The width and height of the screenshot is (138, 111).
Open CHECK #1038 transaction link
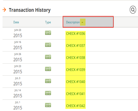[x=76, y=58]
